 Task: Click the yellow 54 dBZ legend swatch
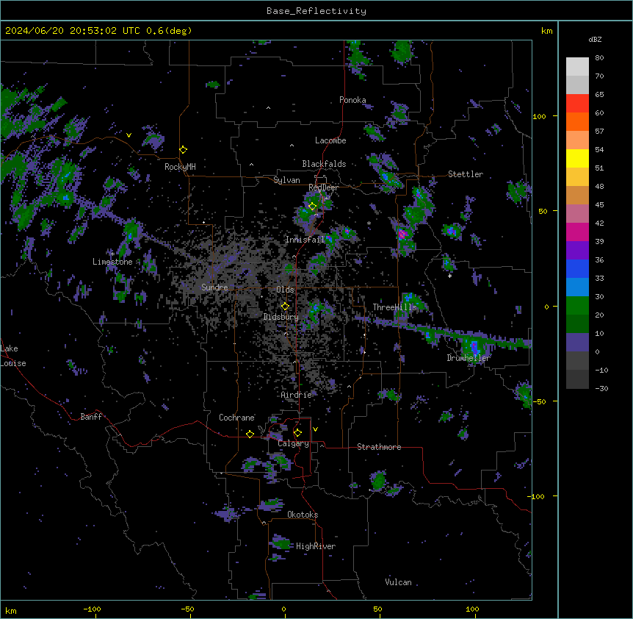tap(577, 159)
